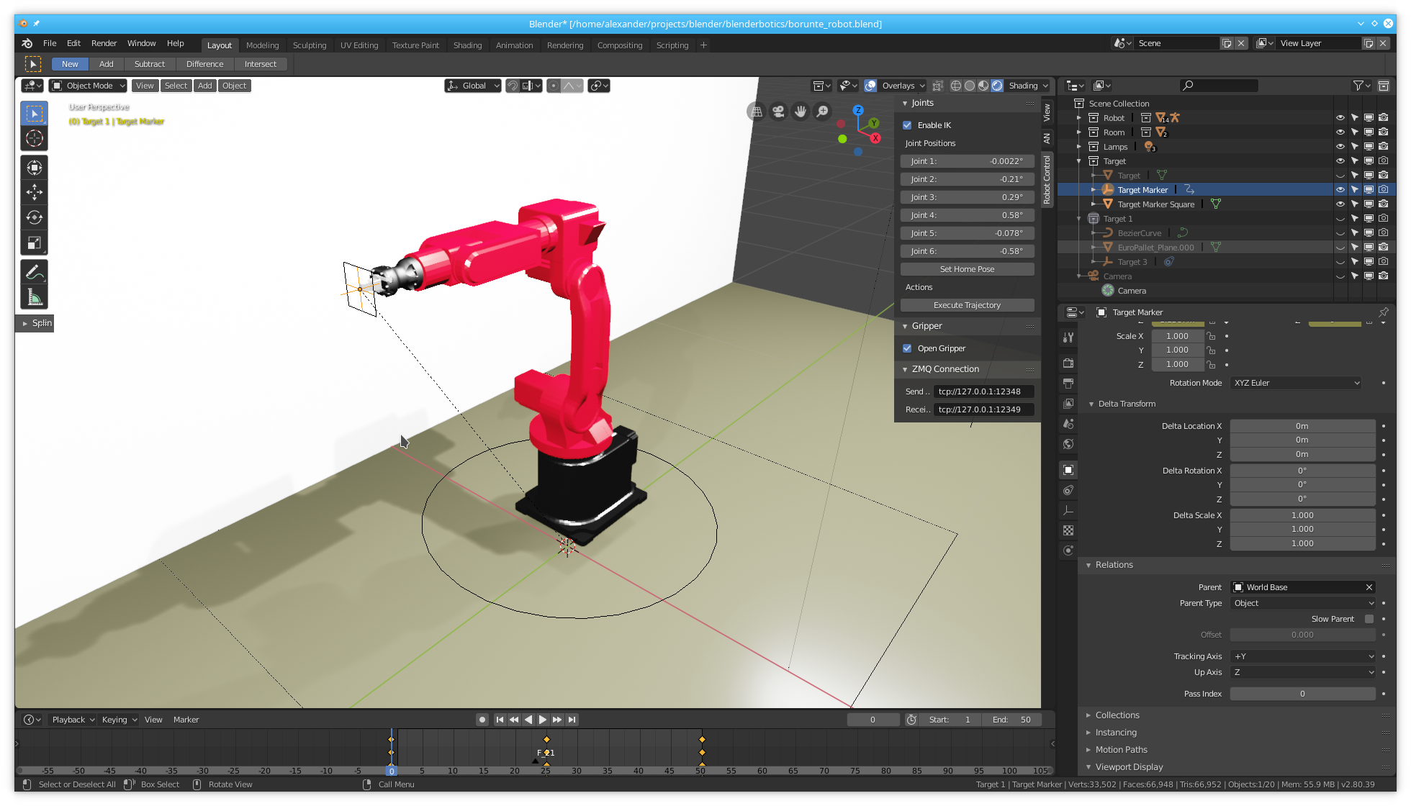Activate the 3D Cursor tool
Screen dimensions: 1411x806
coord(35,138)
